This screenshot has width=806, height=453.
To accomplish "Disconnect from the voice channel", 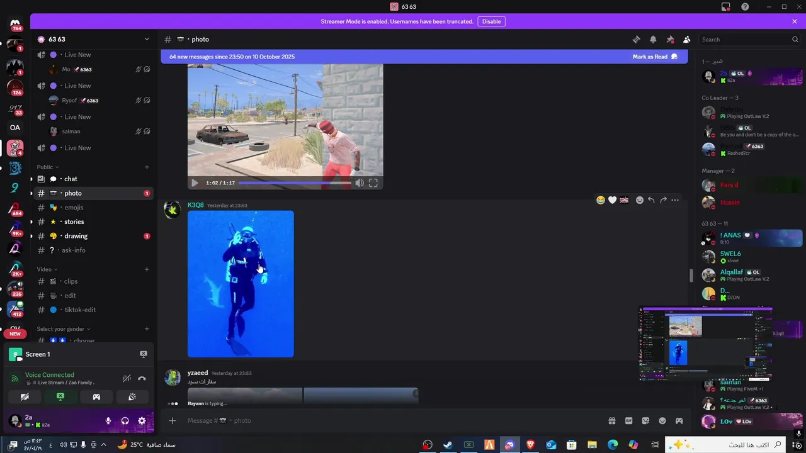I will click(142, 378).
